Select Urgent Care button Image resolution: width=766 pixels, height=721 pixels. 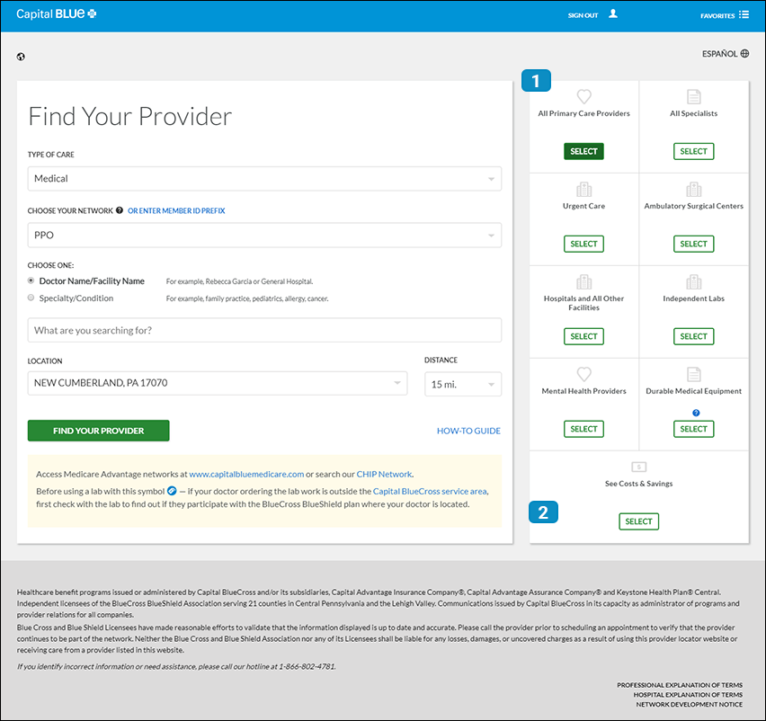coord(583,244)
